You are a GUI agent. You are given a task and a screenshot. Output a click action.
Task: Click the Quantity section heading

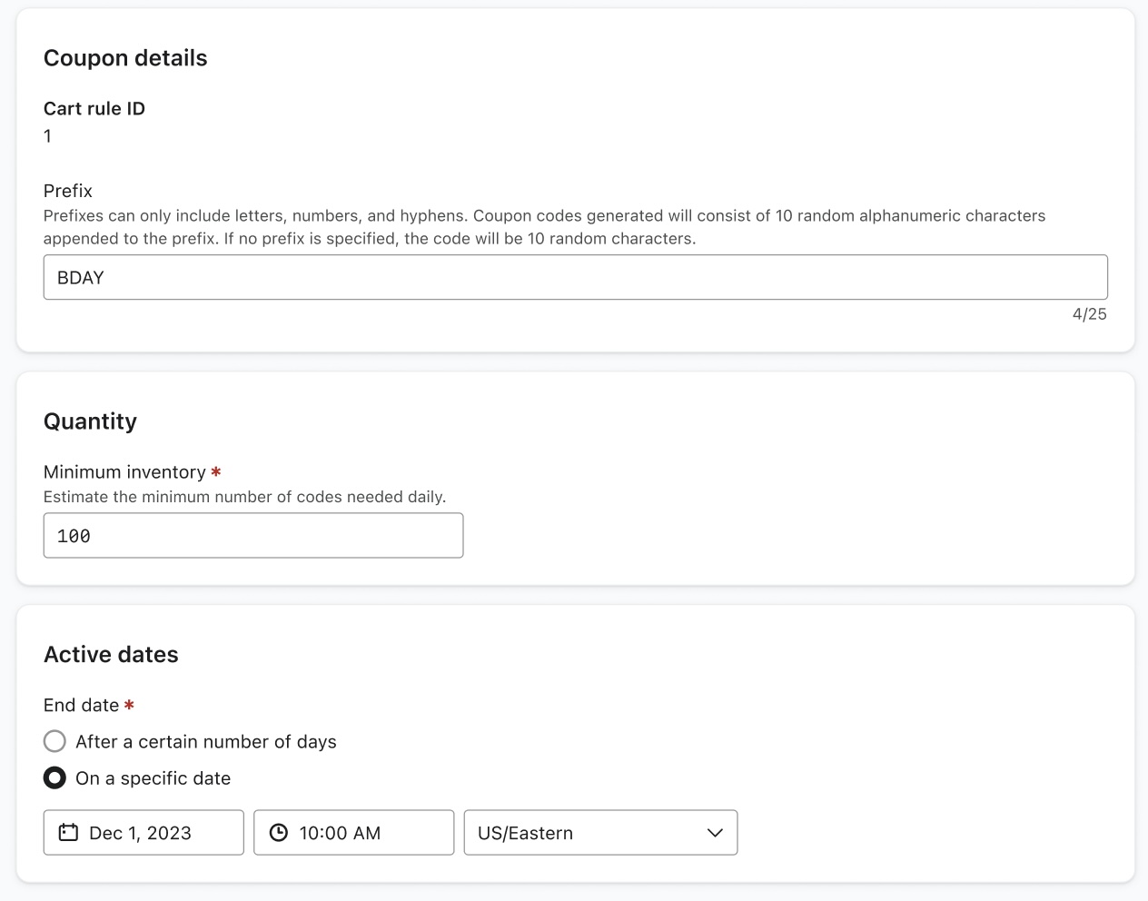(x=90, y=421)
